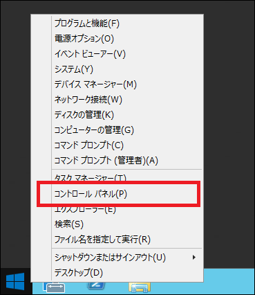Viewport: 255px width, 295px height.
Task: Launch PowerShell from the taskbar
Action: 97,285
